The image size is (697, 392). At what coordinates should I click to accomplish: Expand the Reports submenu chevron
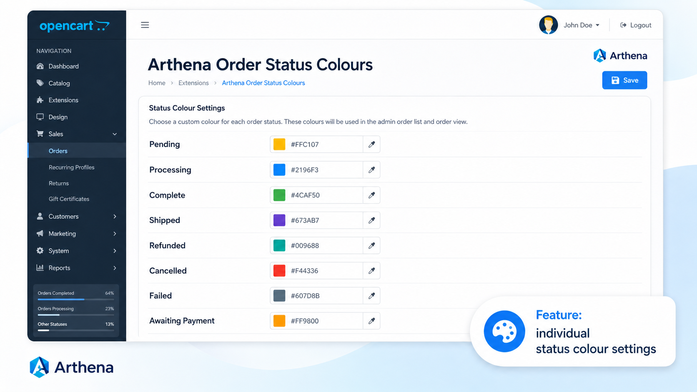tap(115, 268)
